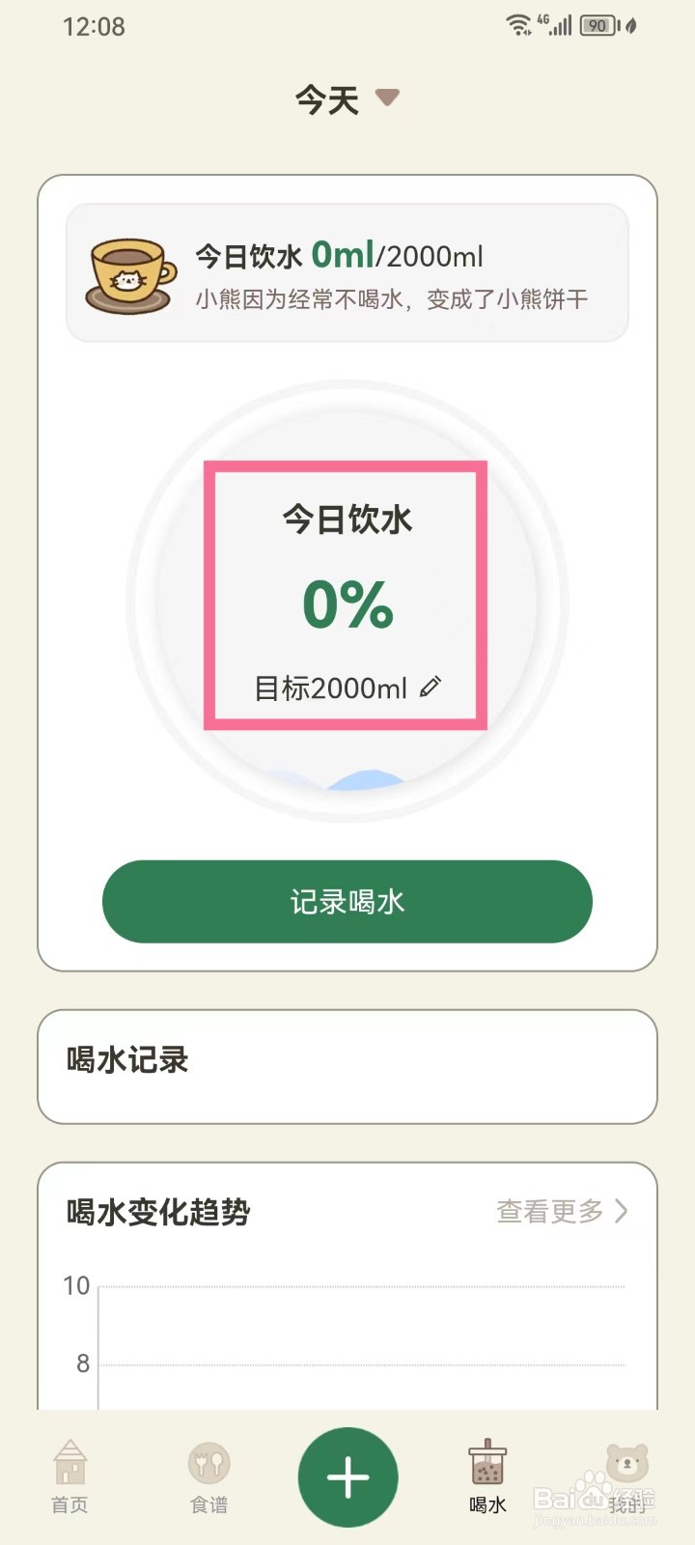
Task: Tap the cat coffee cup icon
Action: (x=130, y=276)
